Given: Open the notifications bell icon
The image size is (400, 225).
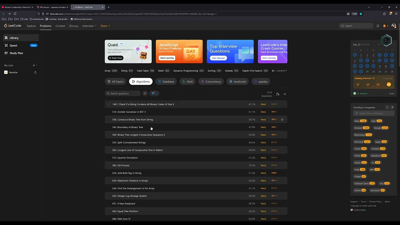Looking at the screenshot, I should click(x=378, y=26).
